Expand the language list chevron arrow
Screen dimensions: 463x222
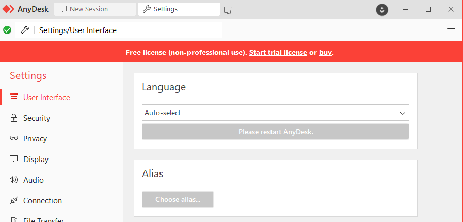pyautogui.click(x=403, y=113)
